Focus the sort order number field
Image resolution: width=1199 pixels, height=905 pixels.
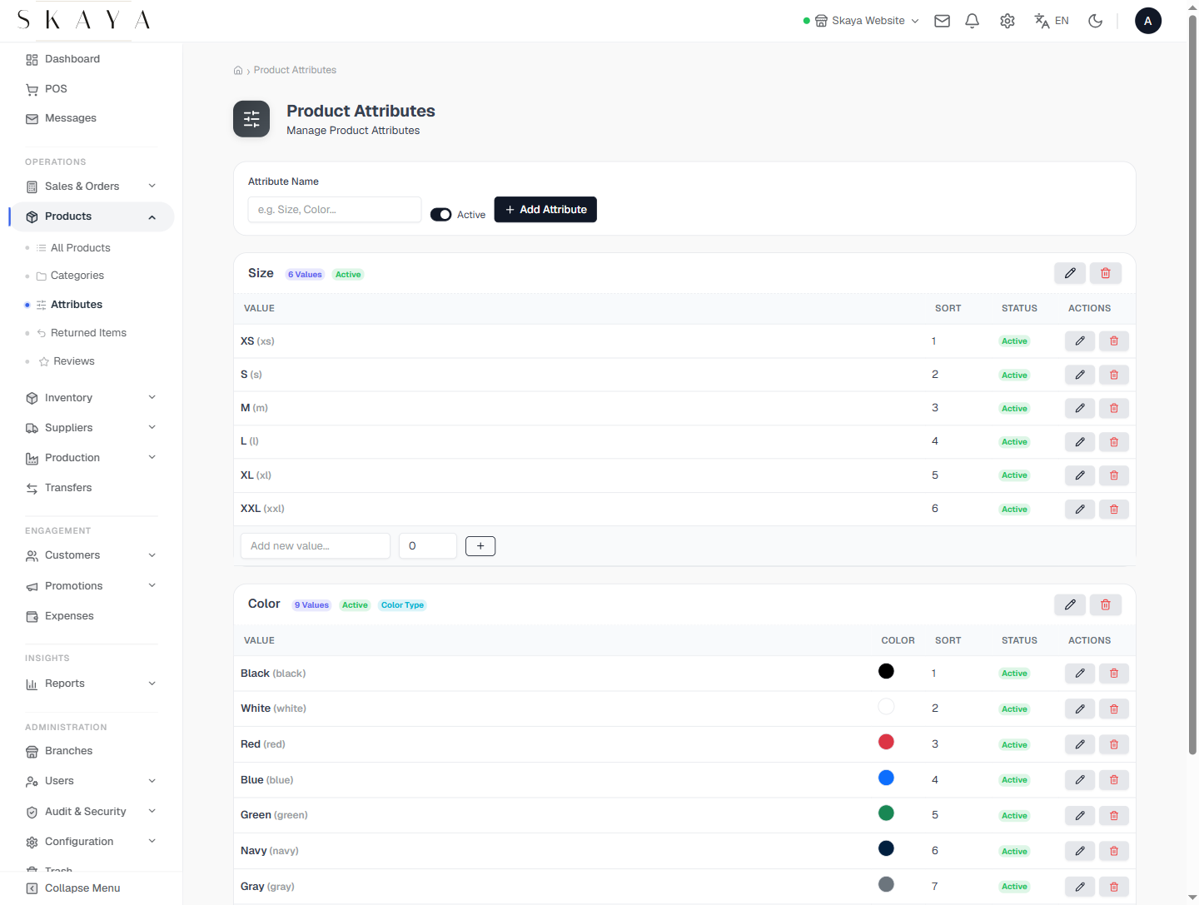coord(428,546)
